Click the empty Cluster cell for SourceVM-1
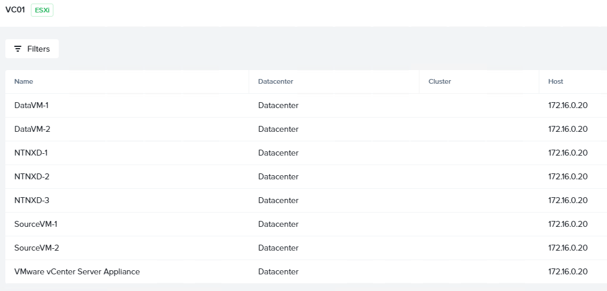 (479, 224)
